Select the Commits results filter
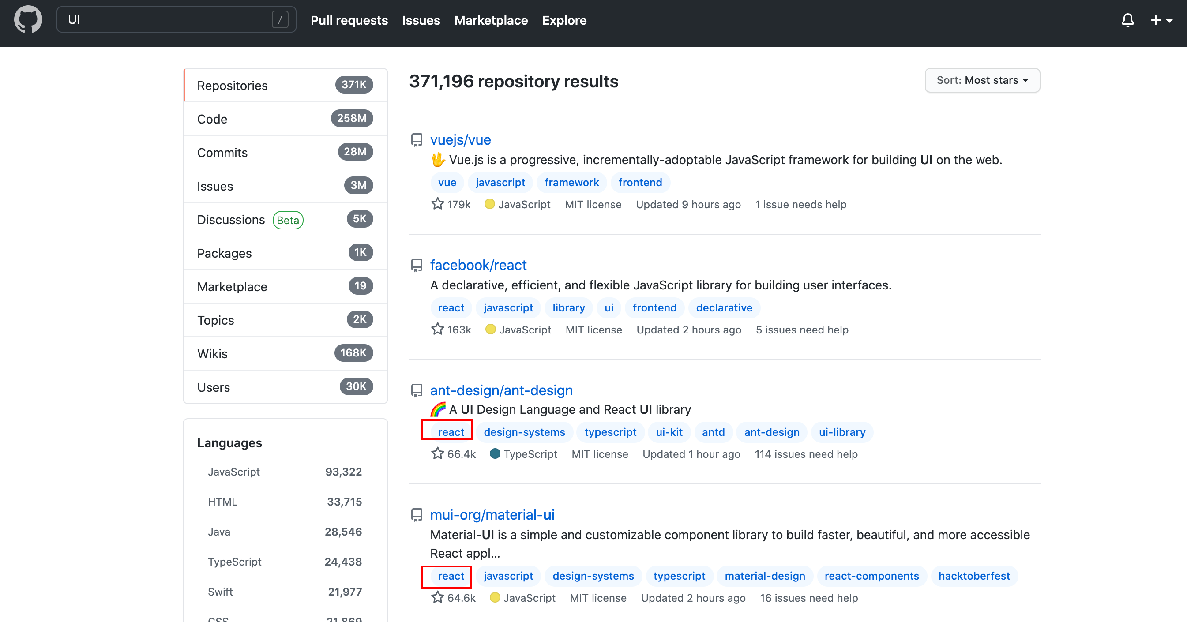The height and width of the screenshot is (622, 1187). (285, 153)
